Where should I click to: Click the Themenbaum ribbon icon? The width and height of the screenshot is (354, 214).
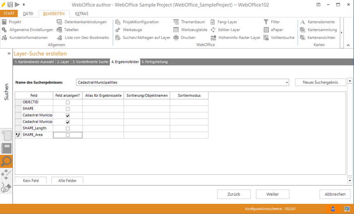tap(176, 22)
